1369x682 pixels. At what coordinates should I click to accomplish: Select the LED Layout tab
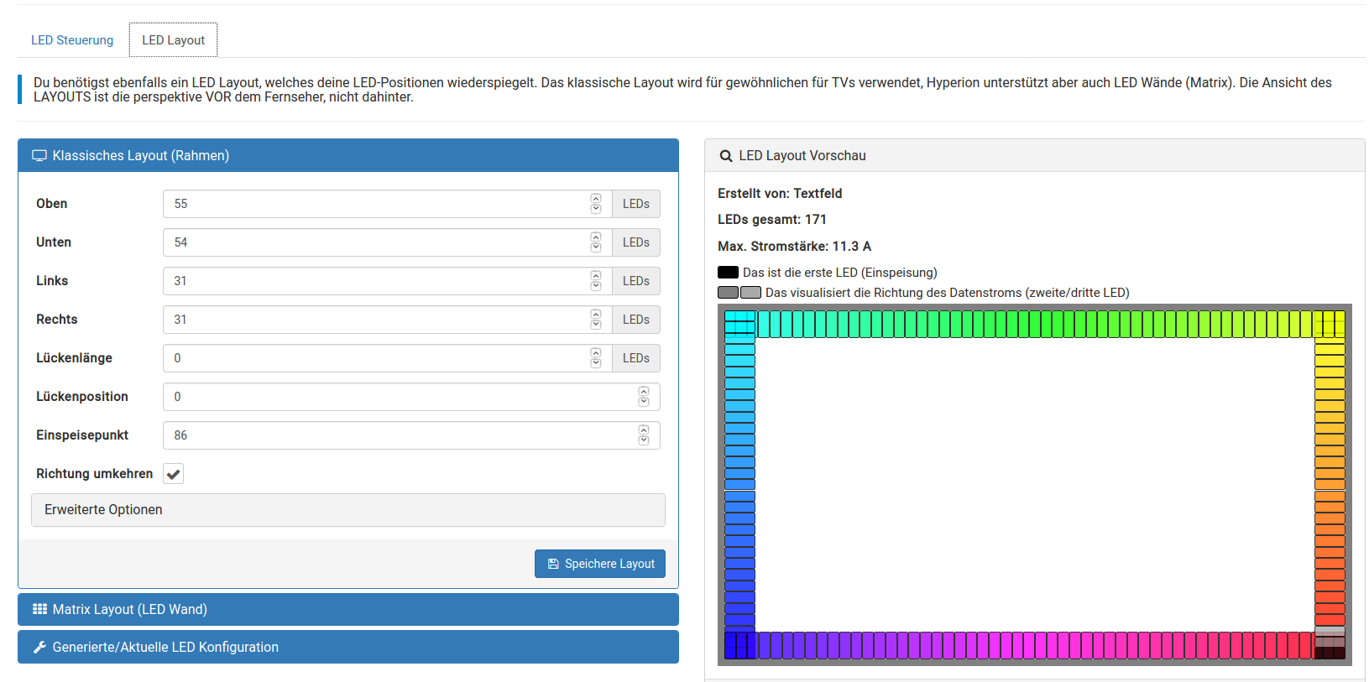[173, 40]
